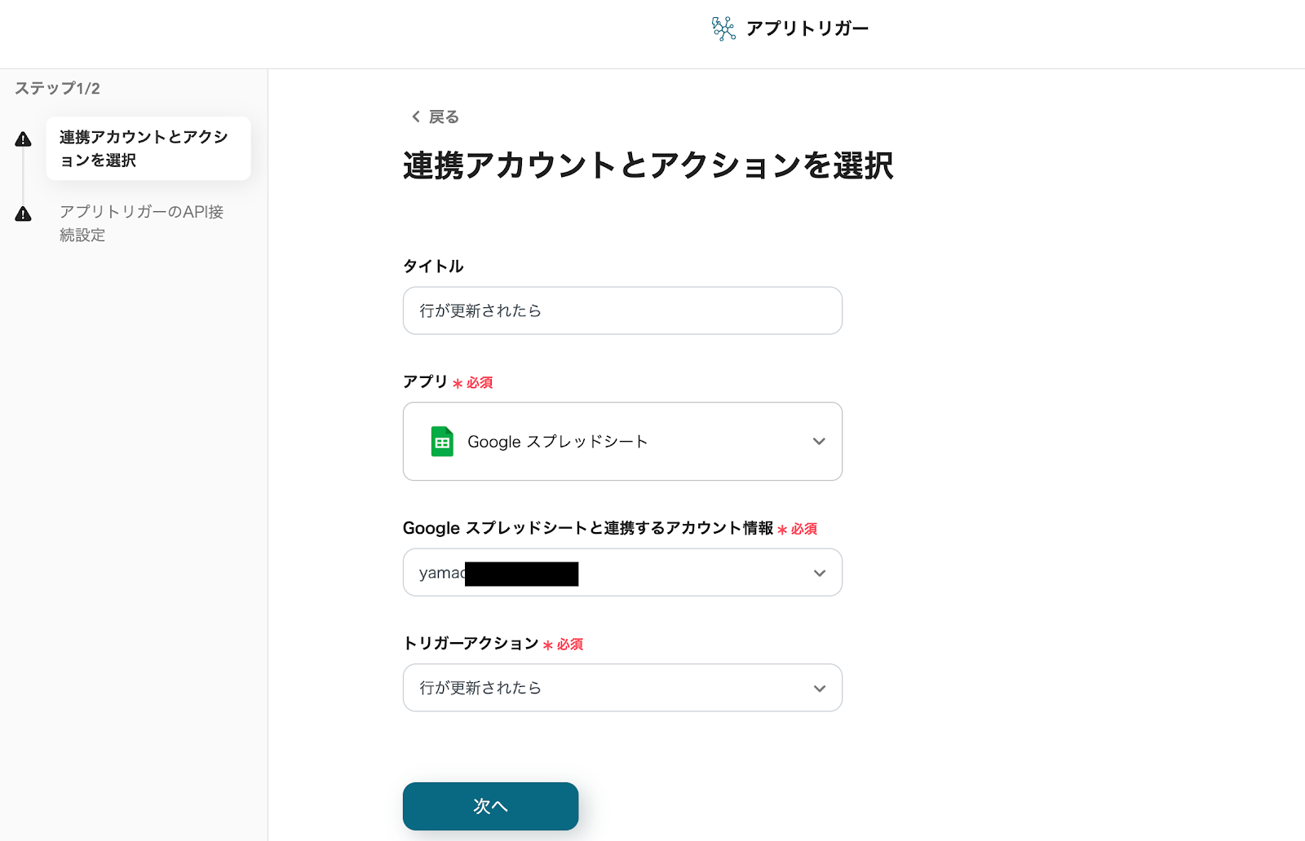
Task: Click the green Google Sheets icon
Action: [x=442, y=442]
